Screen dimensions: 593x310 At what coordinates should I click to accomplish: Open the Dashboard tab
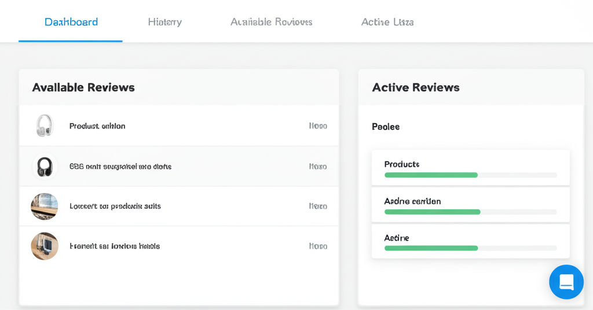(x=71, y=22)
